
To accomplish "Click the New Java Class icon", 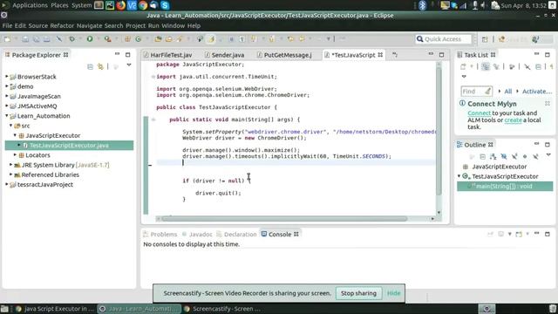I will click(138, 38).
